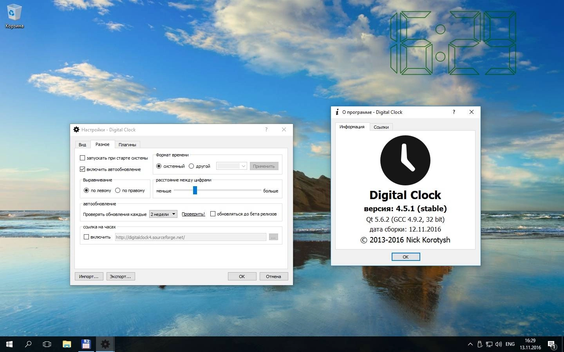Switch to the Вид tab
The height and width of the screenshot is (352, 564).
pos(82,145)
